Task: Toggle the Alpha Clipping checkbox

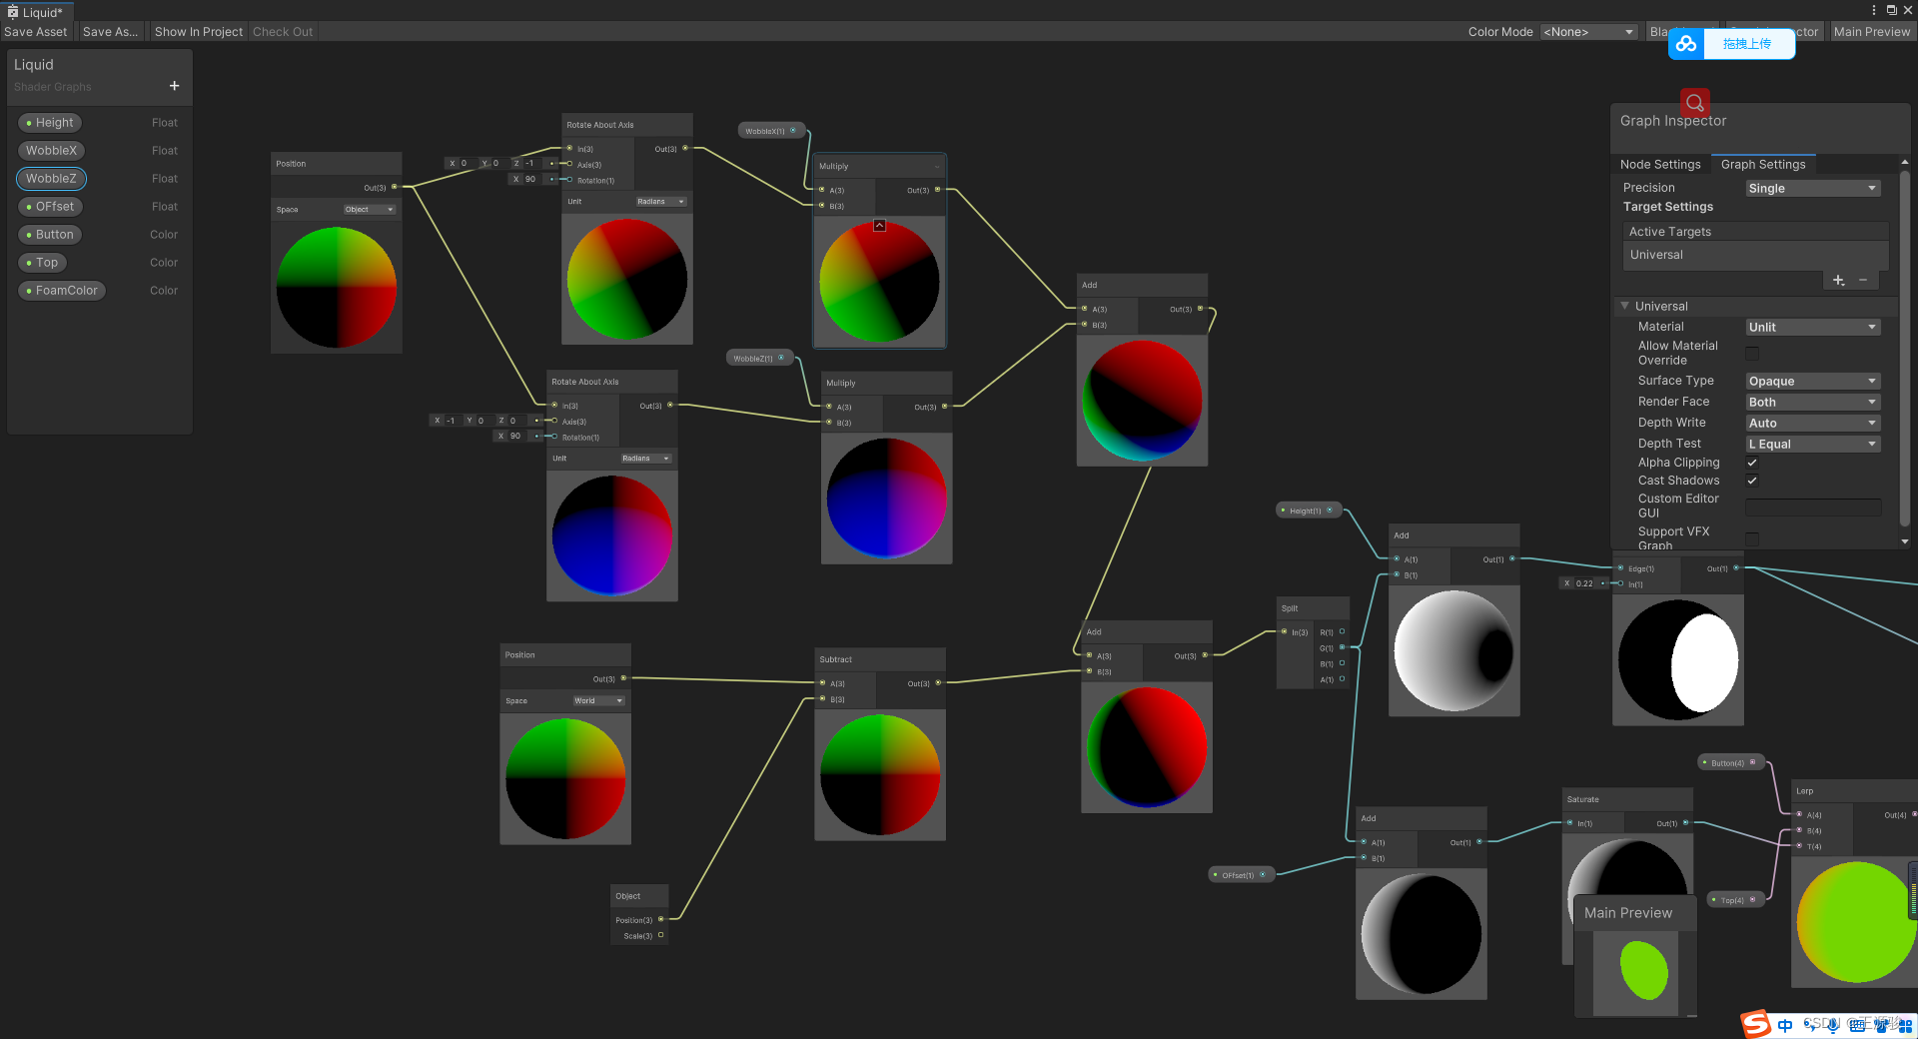Action: (1752, 463)
